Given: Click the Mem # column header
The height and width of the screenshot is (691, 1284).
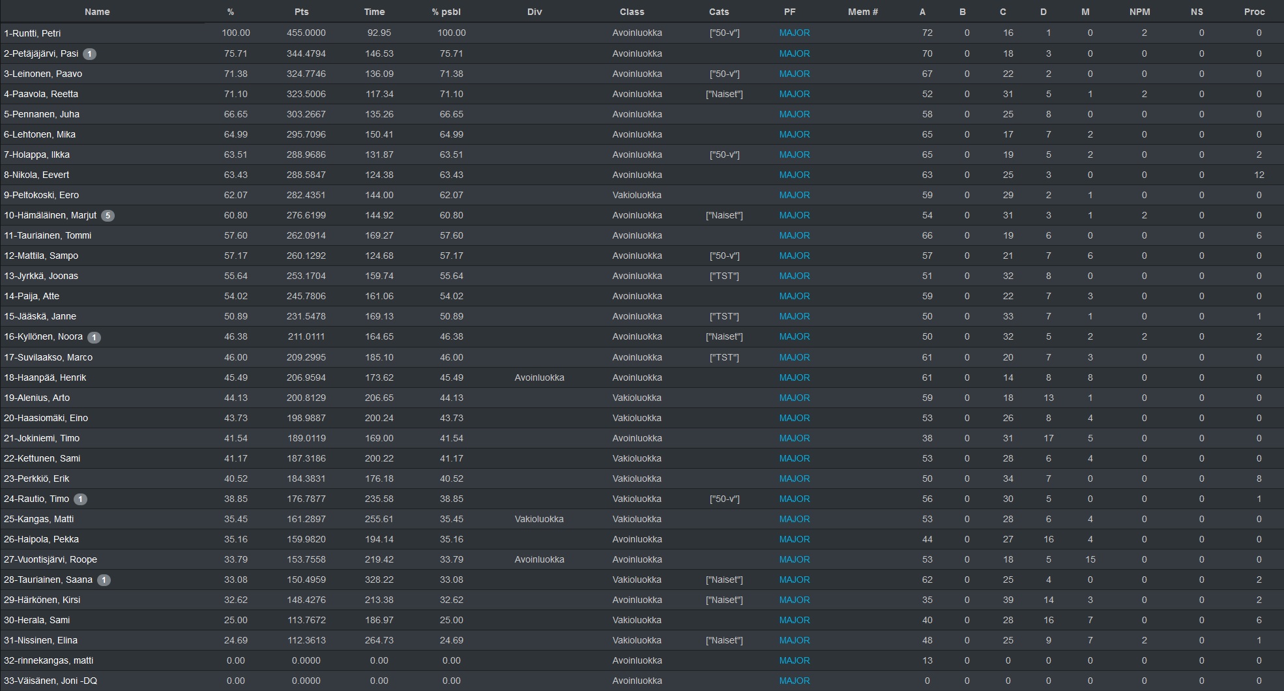Looking at the screenshot, I should [x=863, y=12].
